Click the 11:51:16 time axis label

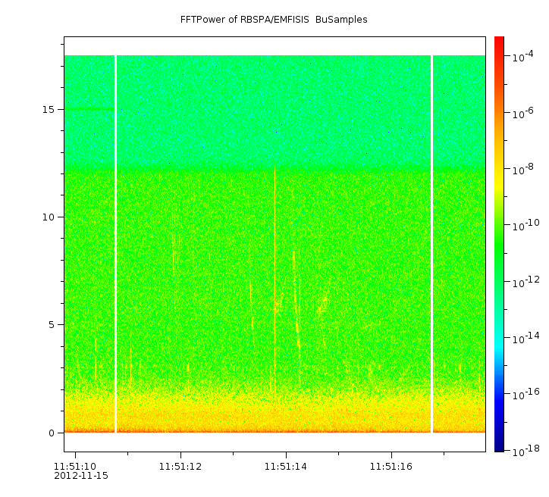pyautogui.click(x=391, y=466)
